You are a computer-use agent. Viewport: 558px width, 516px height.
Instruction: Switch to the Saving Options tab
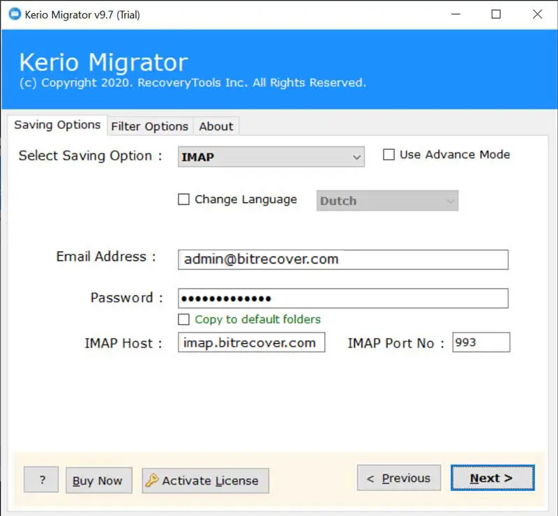pos(57,125)
